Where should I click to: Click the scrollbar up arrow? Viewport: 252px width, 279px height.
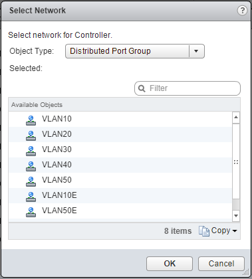point(236,118)
